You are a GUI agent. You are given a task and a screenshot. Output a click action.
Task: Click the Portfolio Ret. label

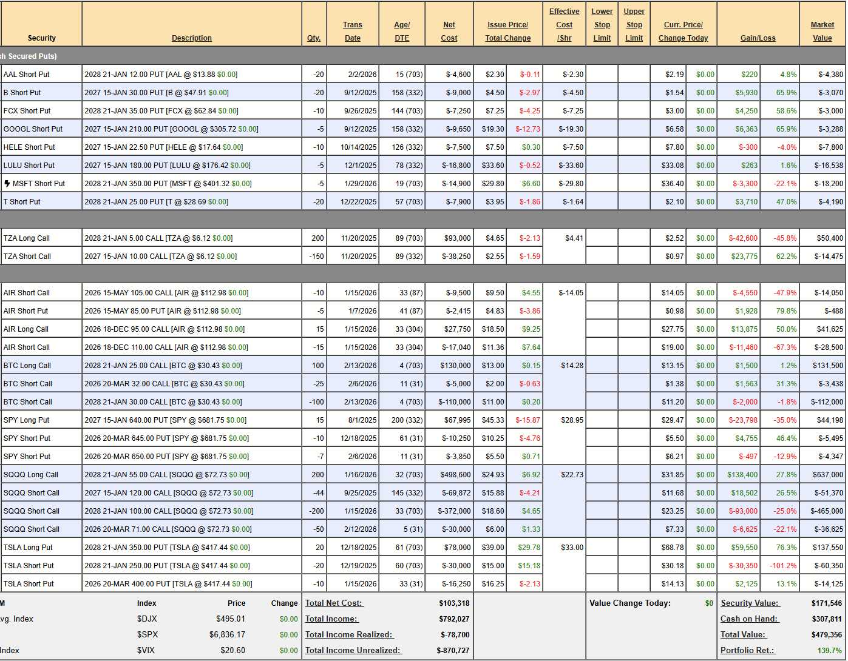click(747, 651)
